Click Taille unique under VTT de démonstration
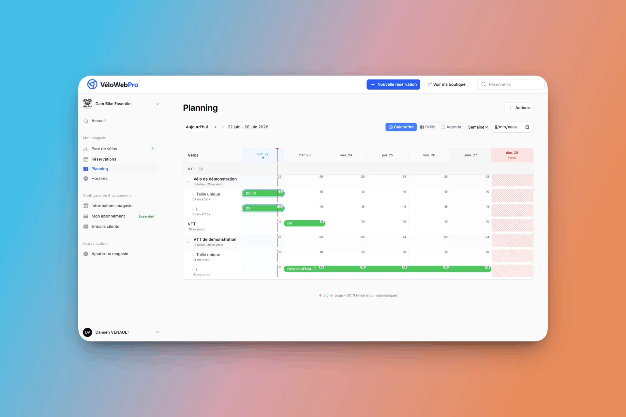Viewport: 626px width, 417px height. [208, 255]
